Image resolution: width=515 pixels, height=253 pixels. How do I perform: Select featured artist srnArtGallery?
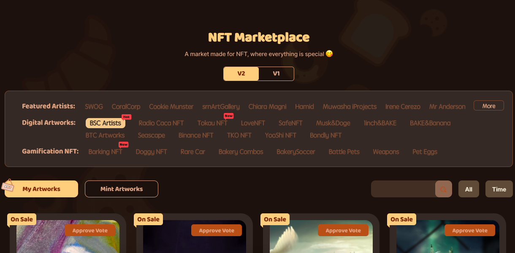[221, 107]
